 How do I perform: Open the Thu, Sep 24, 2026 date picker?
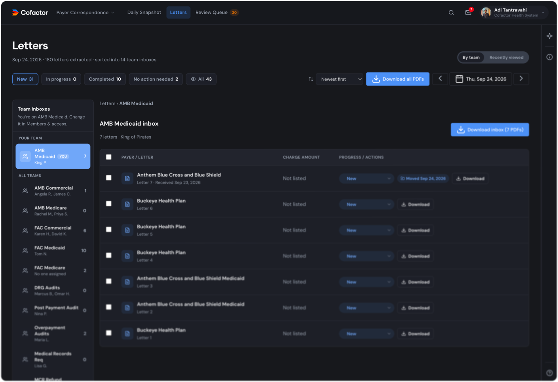click(481, 79)
